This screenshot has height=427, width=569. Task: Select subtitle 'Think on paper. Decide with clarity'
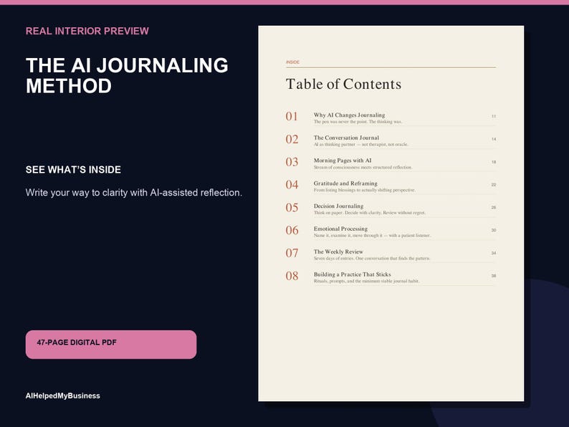pos(369,213)
